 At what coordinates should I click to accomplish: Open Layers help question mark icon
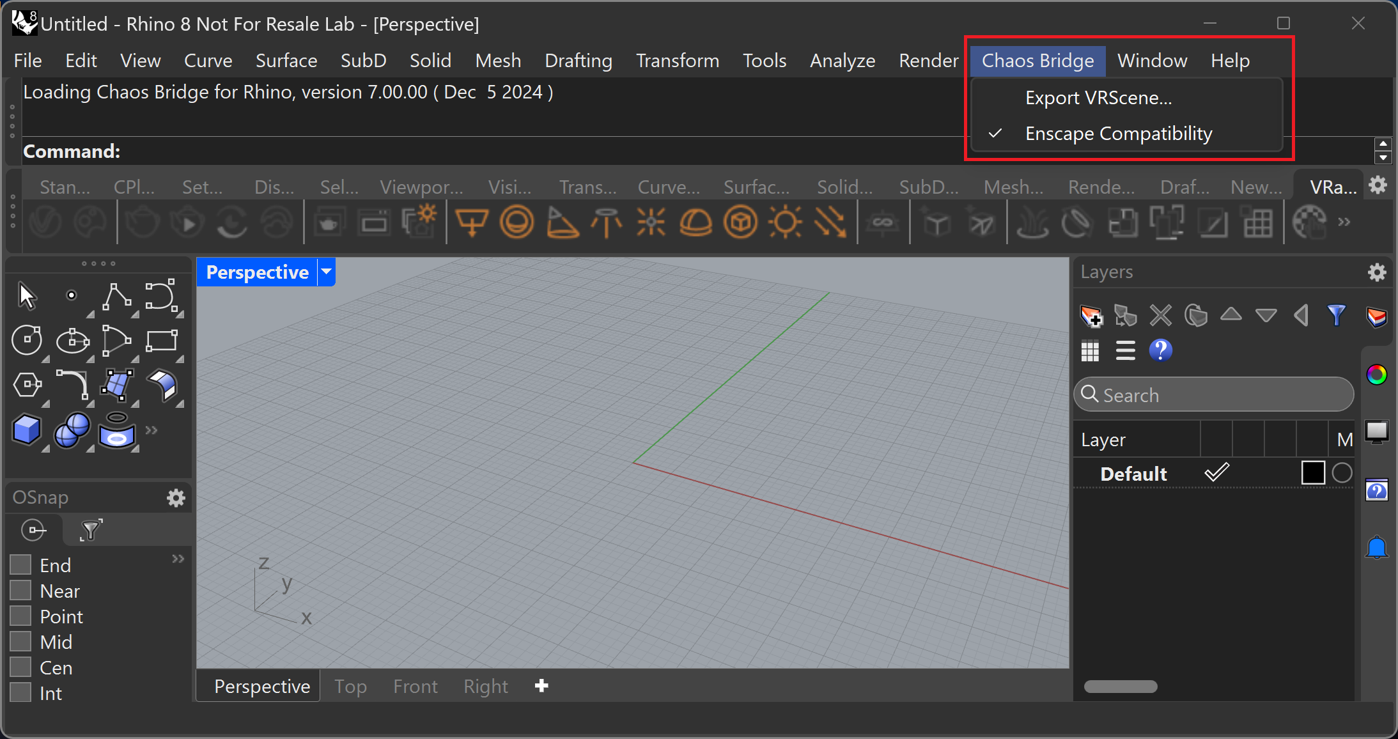(1160, 350)
